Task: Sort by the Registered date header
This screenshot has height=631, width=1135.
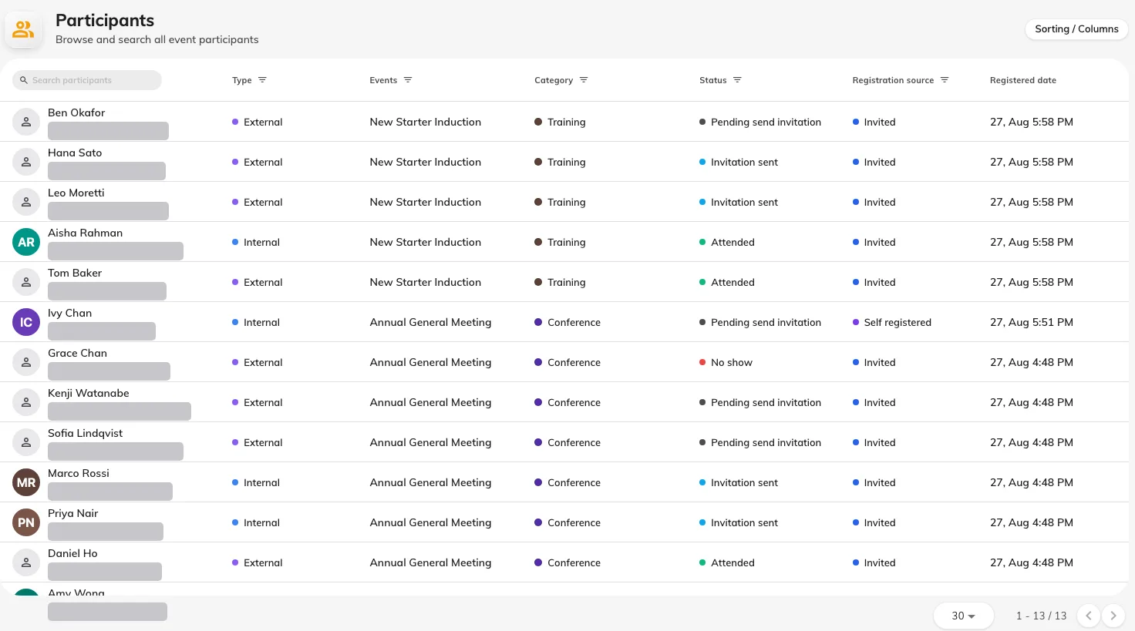Action: (x=1022, y=80)
